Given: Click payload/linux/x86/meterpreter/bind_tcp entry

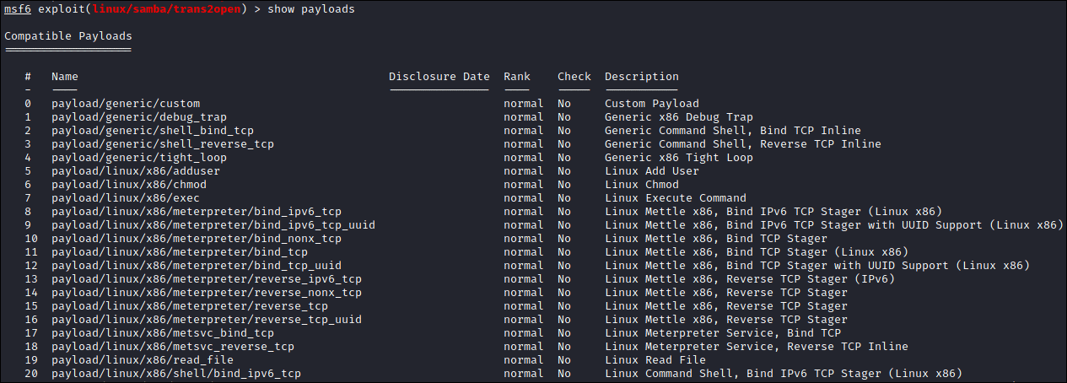Looking at the screenshot, I should [x=180, y=252].
